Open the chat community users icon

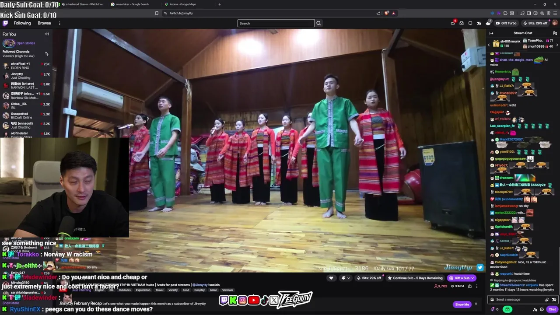pos(555,33)
